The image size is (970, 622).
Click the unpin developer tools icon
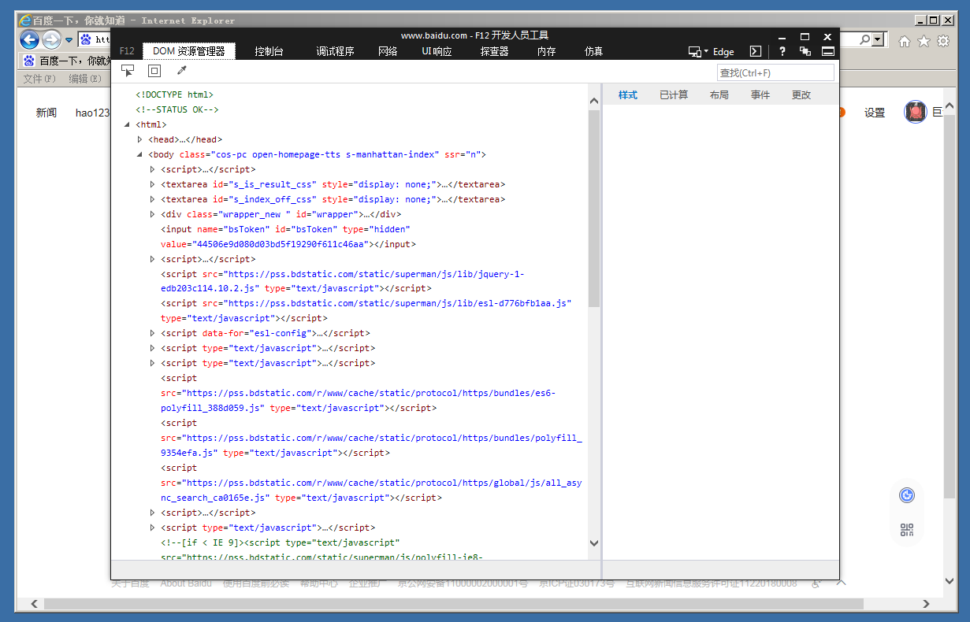tap(805, 51)
